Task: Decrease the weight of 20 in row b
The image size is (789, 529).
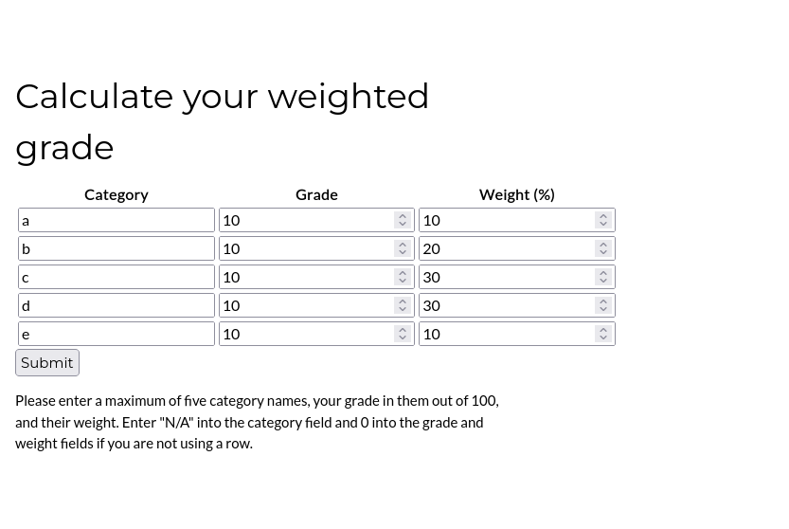Action: [603, 253]
